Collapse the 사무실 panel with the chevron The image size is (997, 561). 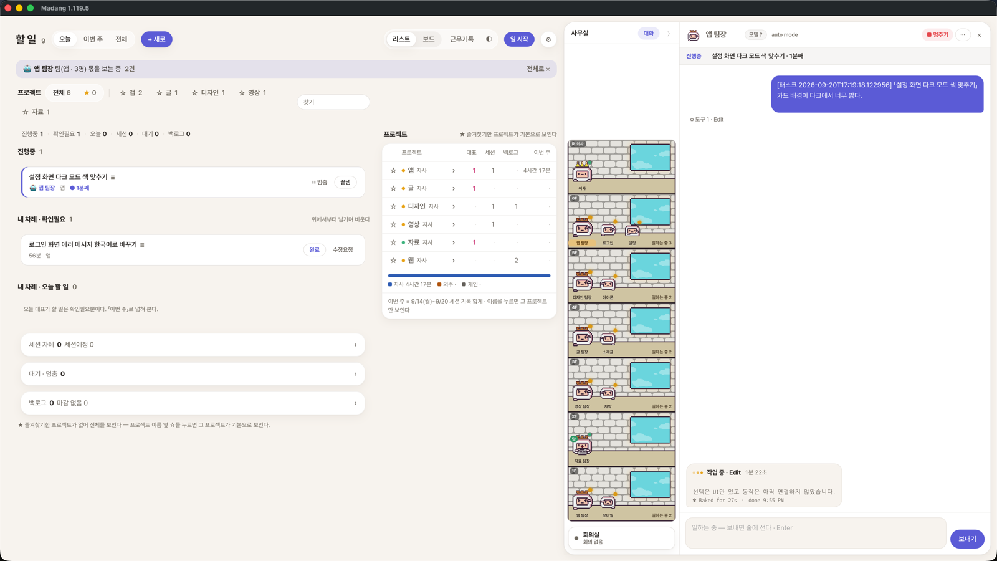click(x=669, y=34)
